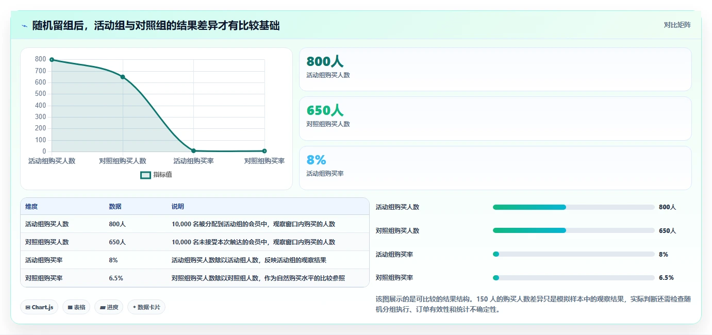The width and height of the screenshot is (712, 335).
Task: Click the 活动组购买人数 cell in table
Action: pyautogui.click(x=47, y=224)
